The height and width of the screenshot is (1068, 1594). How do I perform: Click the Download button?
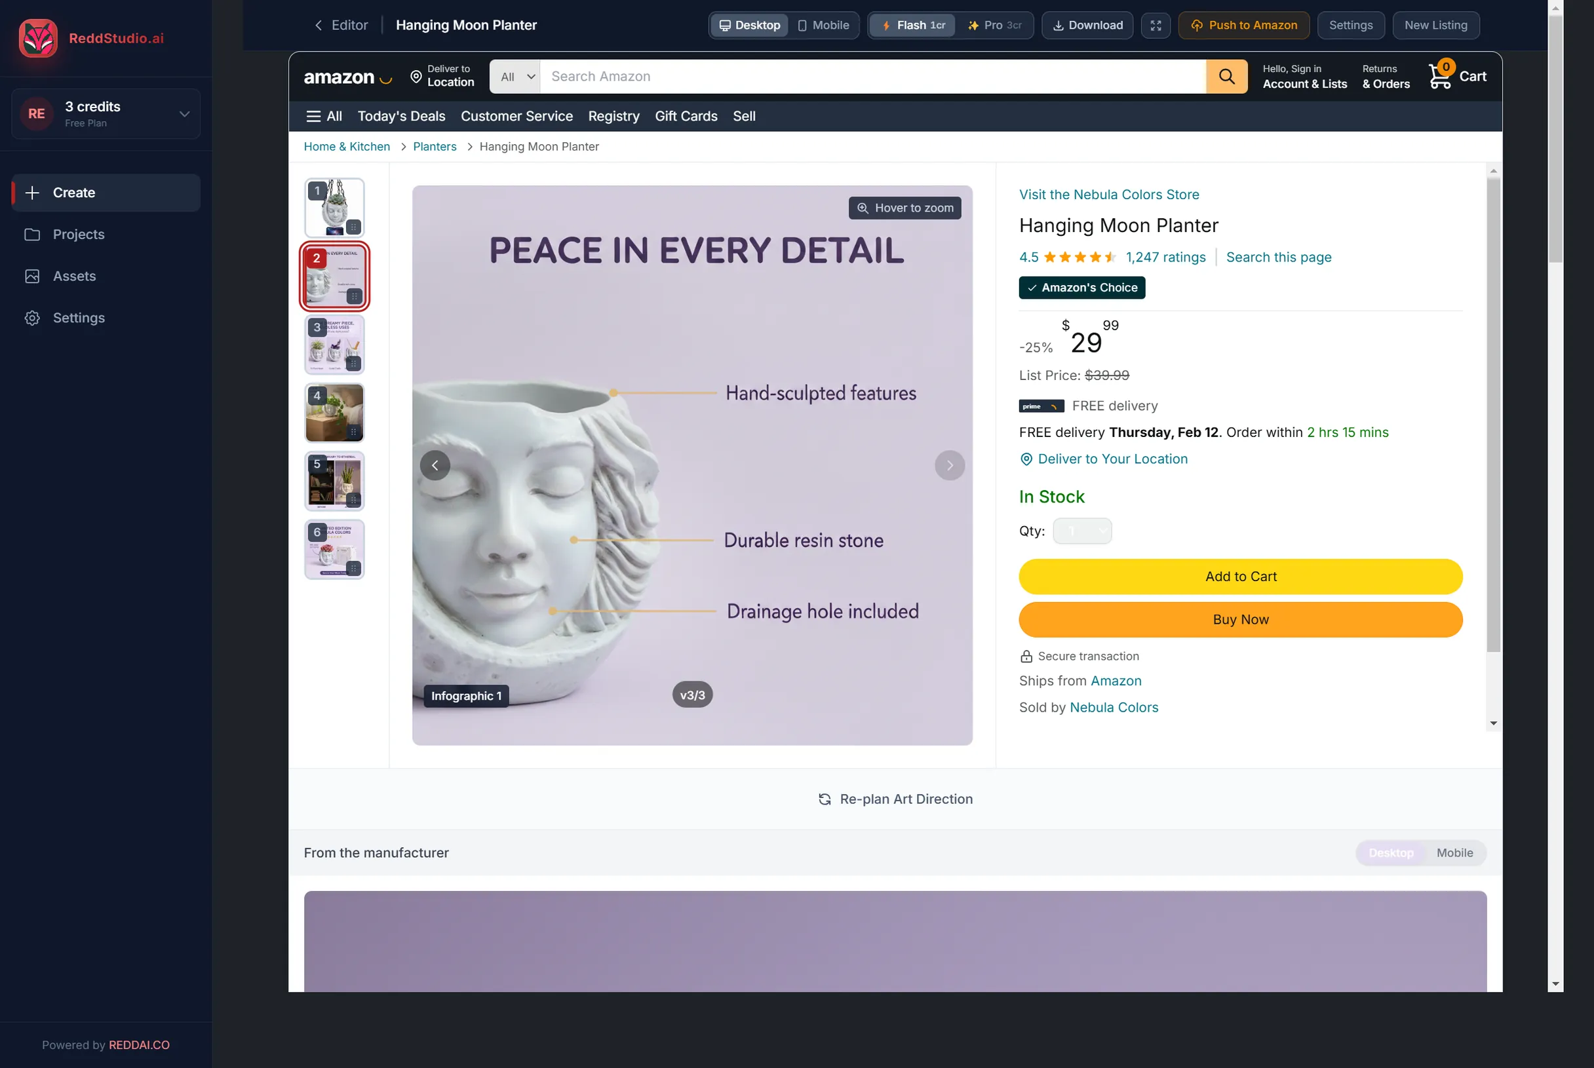point(1087,25)
